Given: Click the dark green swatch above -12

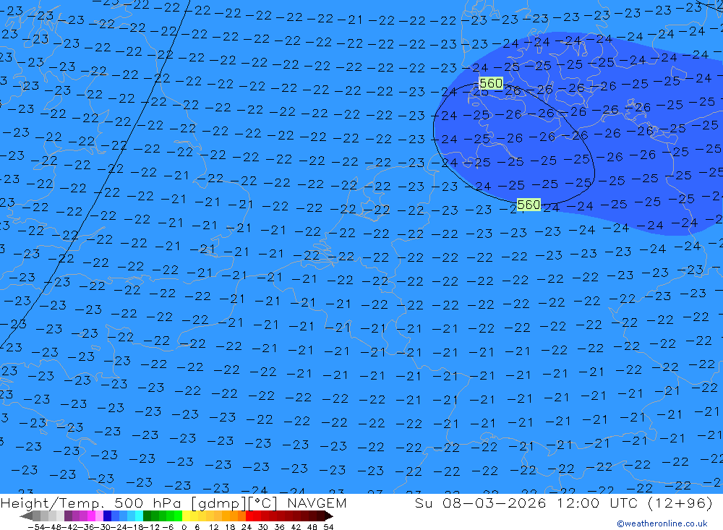Looking at the screenshot, I should (147, 516).
